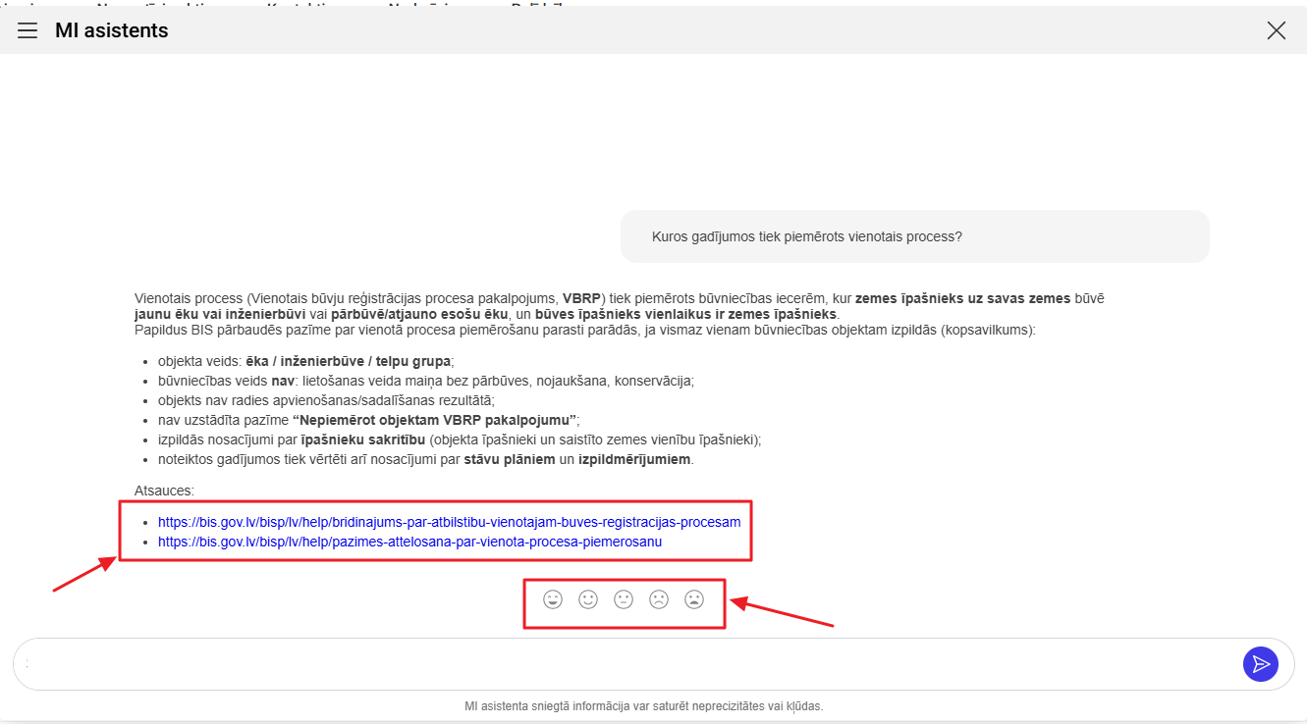Click the bullet about īpašnieku sakritību

pyautogui.click(x=459, y=440)
